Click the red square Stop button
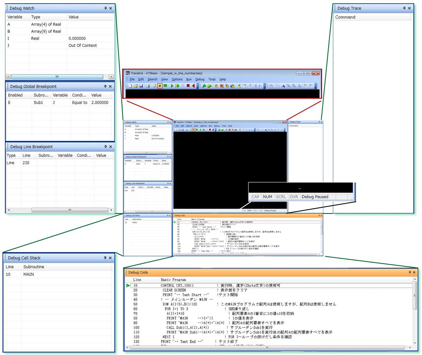 188,86
